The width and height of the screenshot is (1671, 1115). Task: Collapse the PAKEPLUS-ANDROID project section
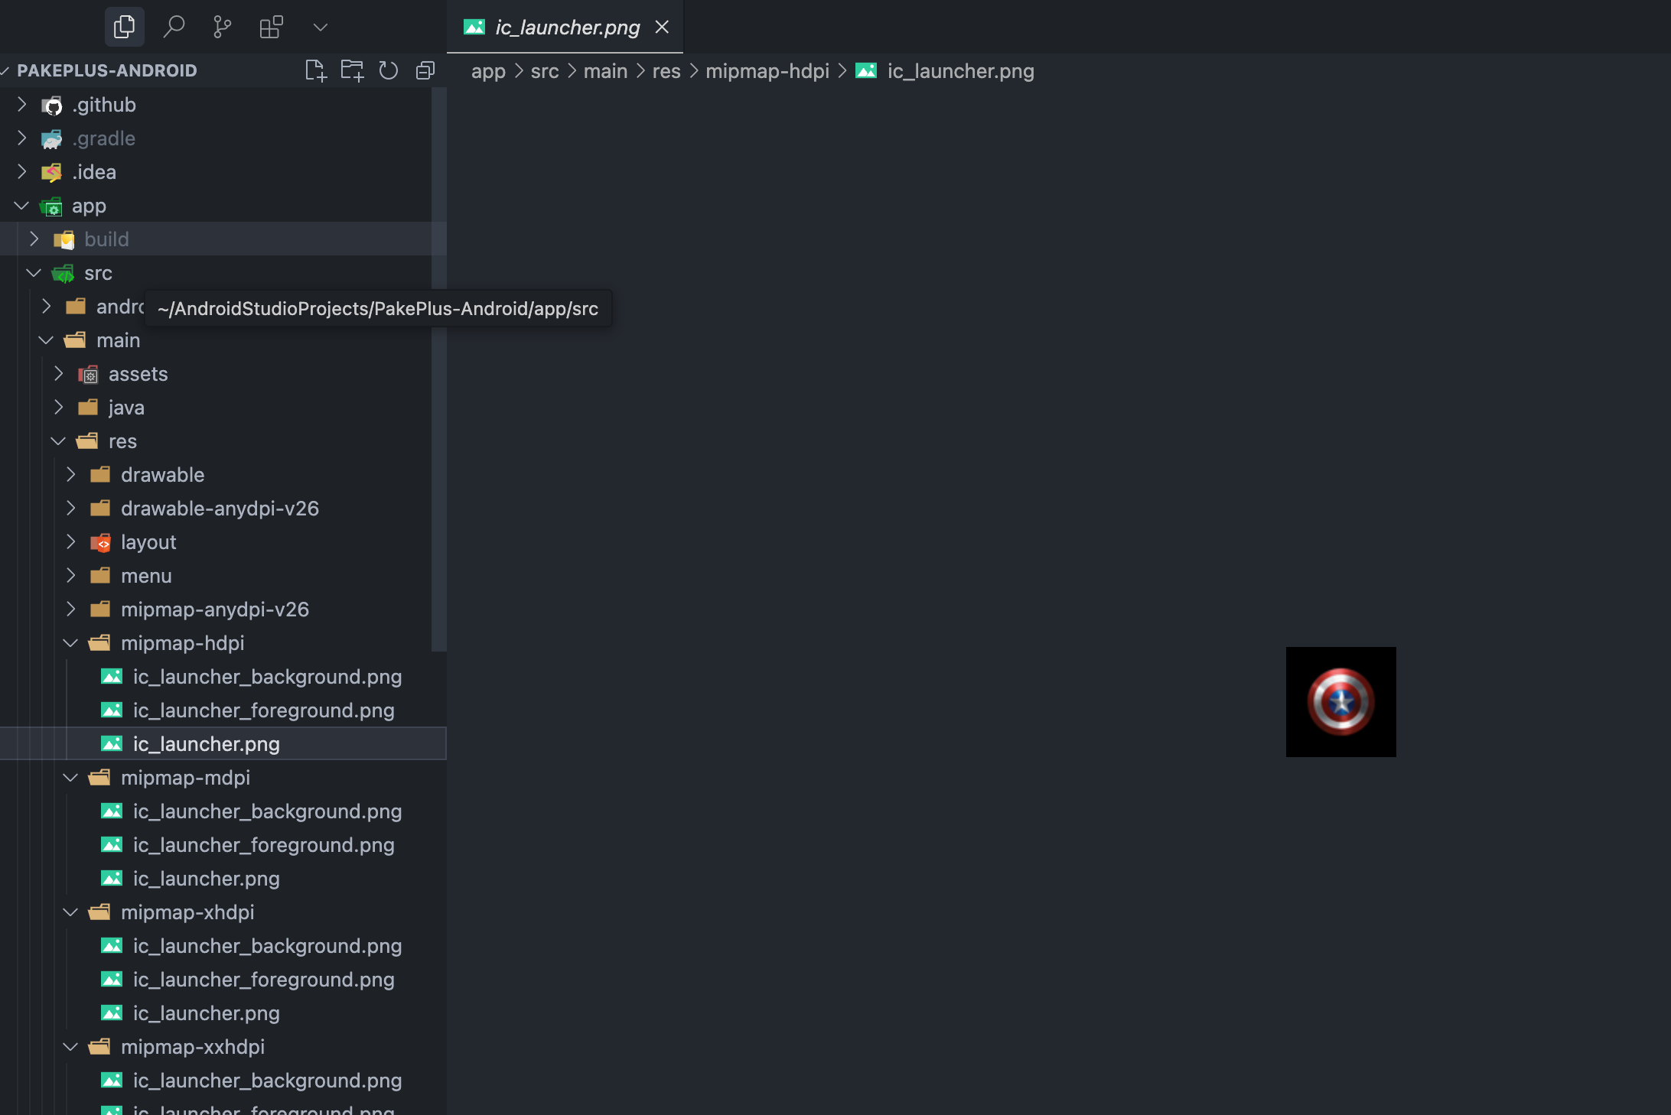107,70
